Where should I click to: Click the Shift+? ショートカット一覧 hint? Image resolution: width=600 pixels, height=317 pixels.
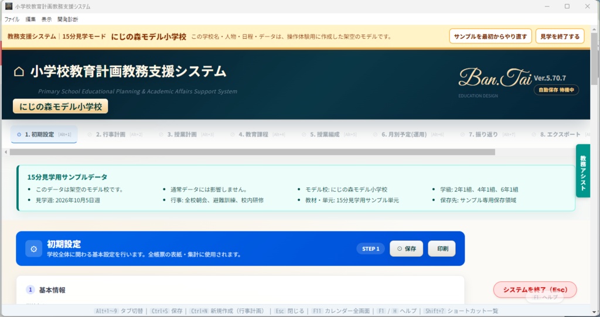[x=461, y=311]
